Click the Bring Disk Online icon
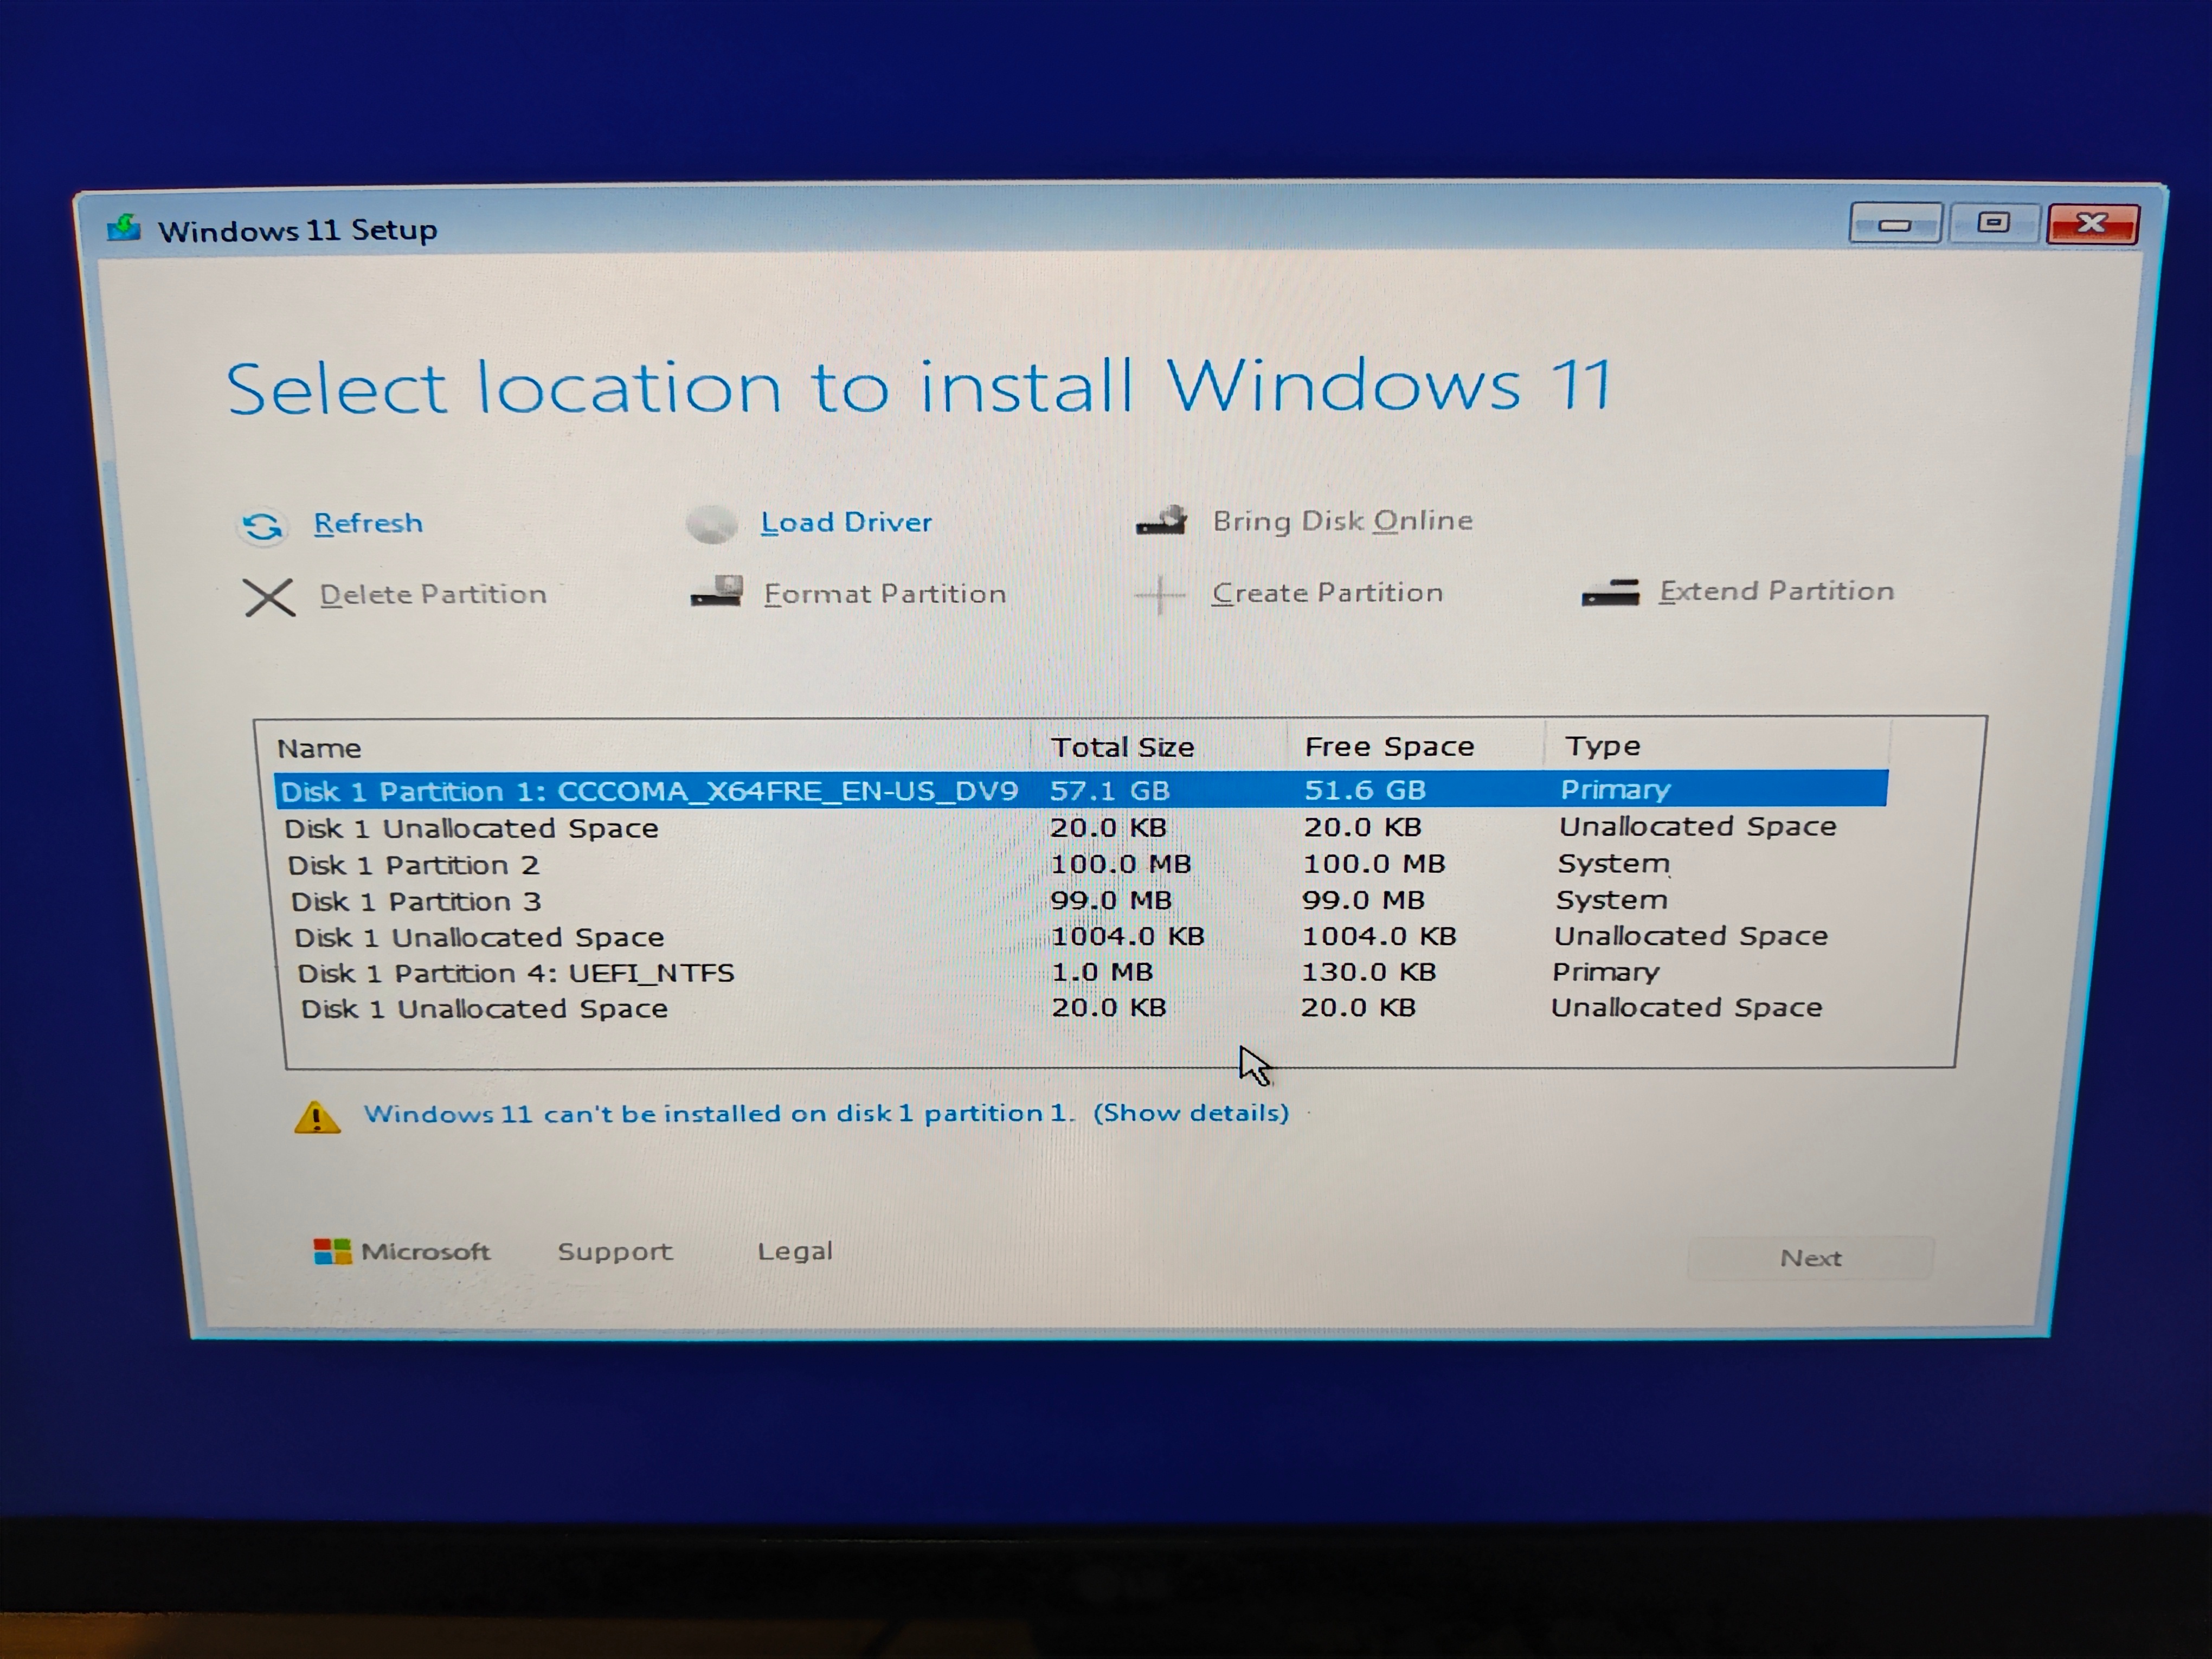The height and width of the screenshot is (1659, 2212). pos(1162,520)
